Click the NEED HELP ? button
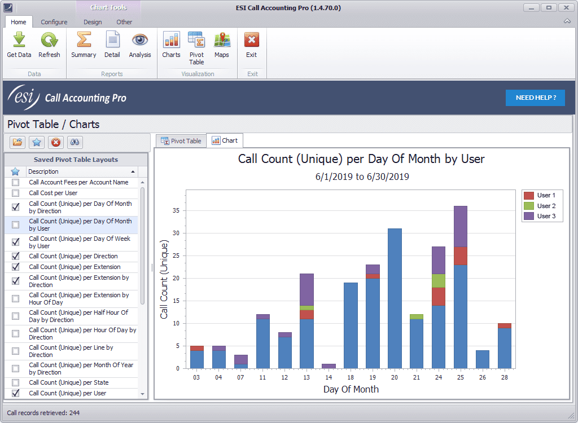The image size is (578, 423). (535, 98)
